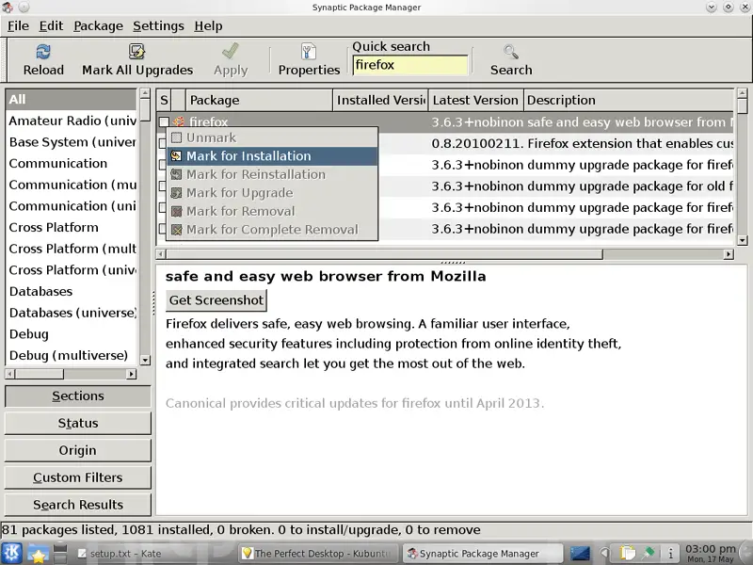Screen dimensions: 753x565
Task: Toggle the pin-on-all-desktops title bar button
Action: tap(24, 8)
